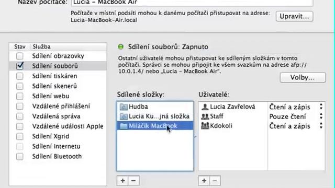Image resolution: width=335 pixels, height=188 pixels.
Task: Select Sdílení tiskáren service label
Action: [x=54, y=76]
